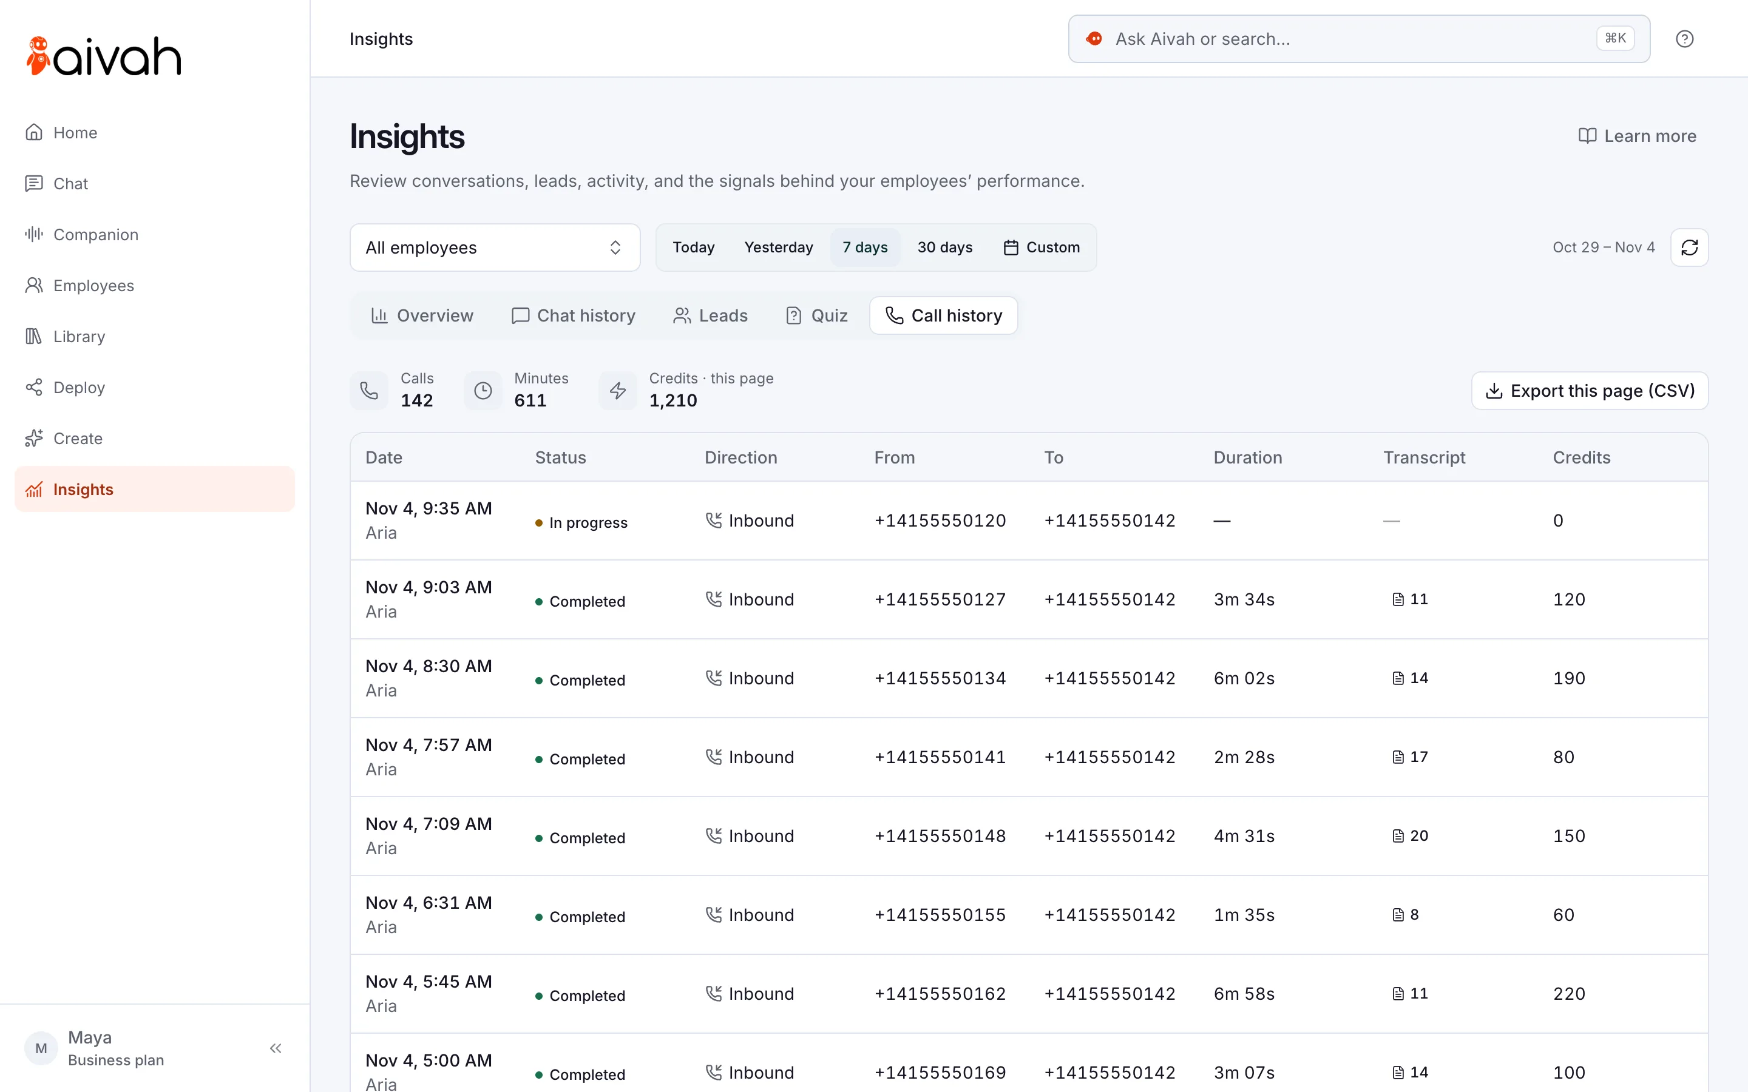The height and width of the screenshot is (1092, 1748).
Task: Click the Duration column header
Action: 1247,457
